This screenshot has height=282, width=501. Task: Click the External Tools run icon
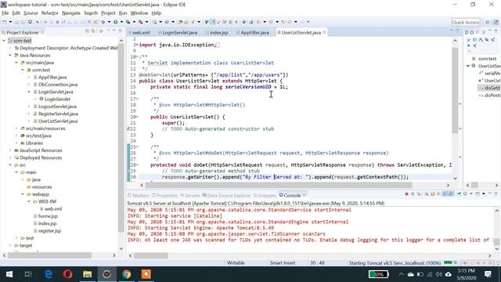pyautogui.click(x=140, y=22)
